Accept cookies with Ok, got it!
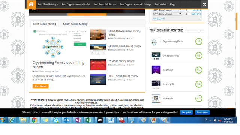Viewport: 240px width, 135px height. [x=186, y=112]
